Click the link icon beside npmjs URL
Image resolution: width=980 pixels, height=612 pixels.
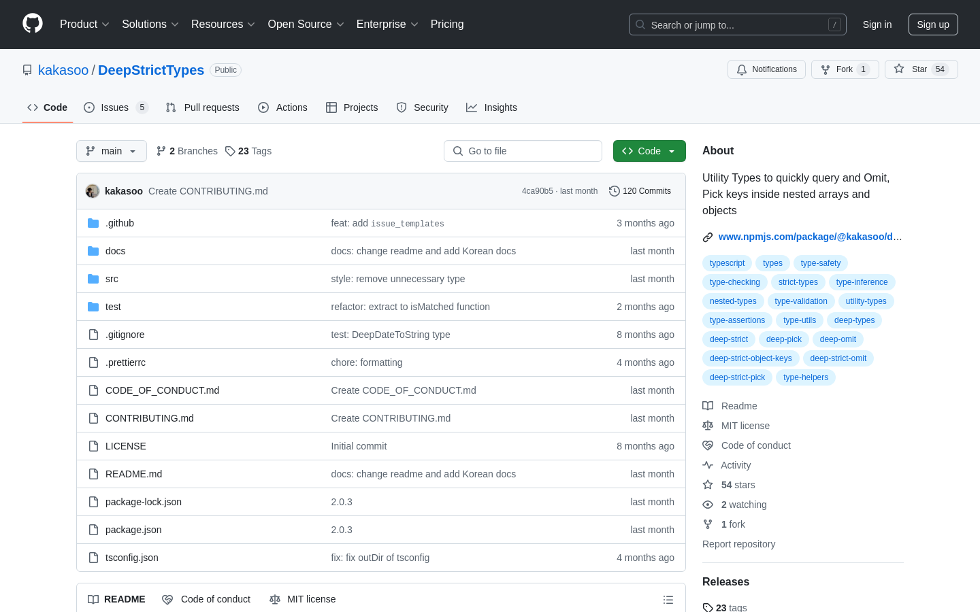point(708,237)
